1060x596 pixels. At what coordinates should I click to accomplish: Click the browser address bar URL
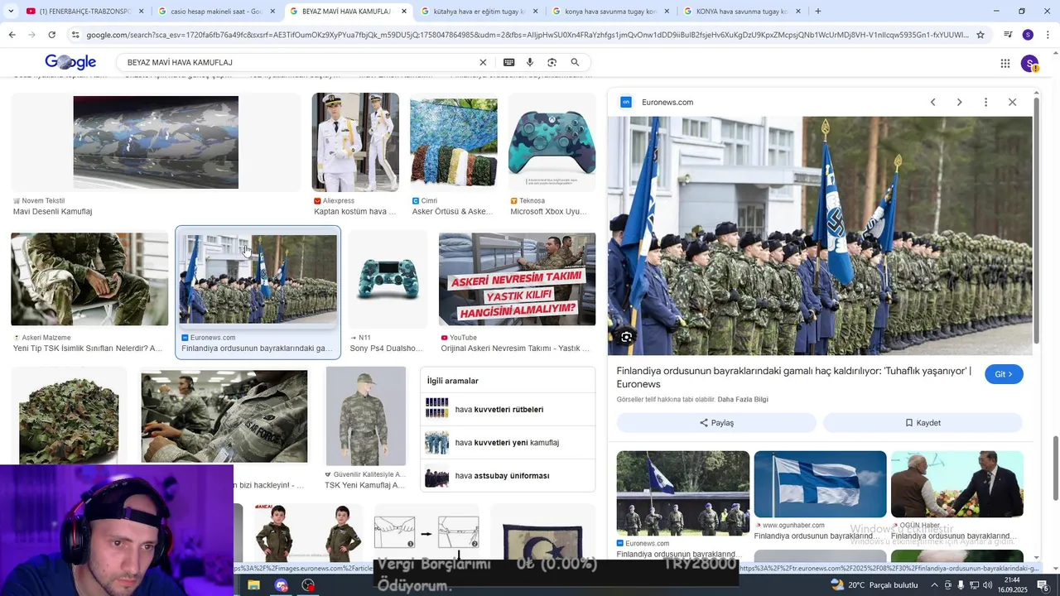coord(527,35)
